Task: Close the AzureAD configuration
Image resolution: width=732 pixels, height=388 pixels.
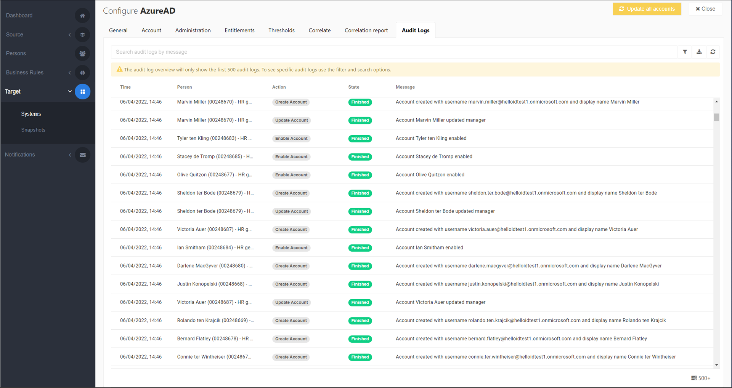Action: pyautogui.click(x=705, y=9)
